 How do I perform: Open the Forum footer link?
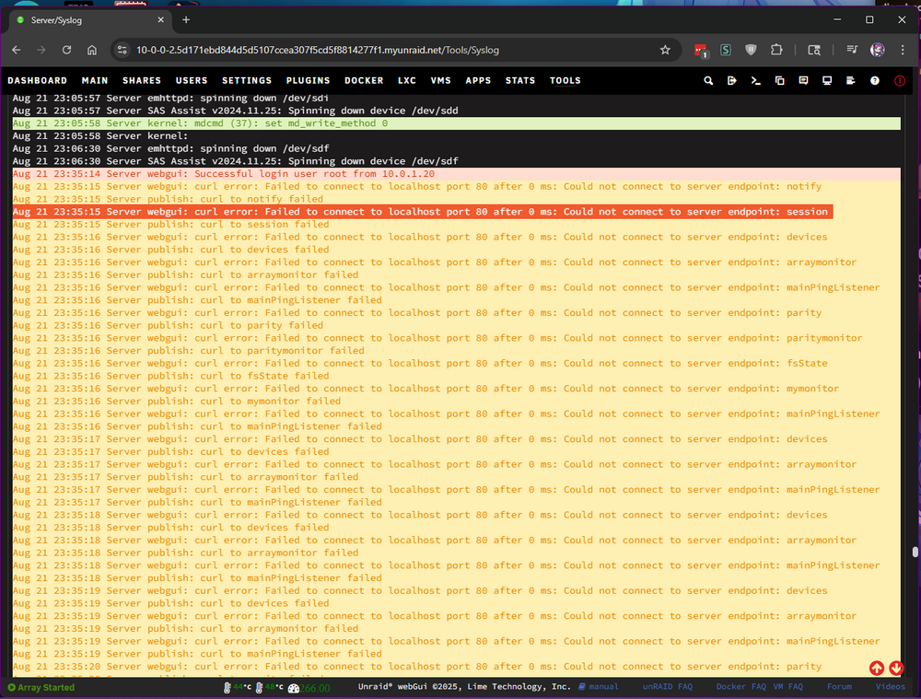(839, 686)
